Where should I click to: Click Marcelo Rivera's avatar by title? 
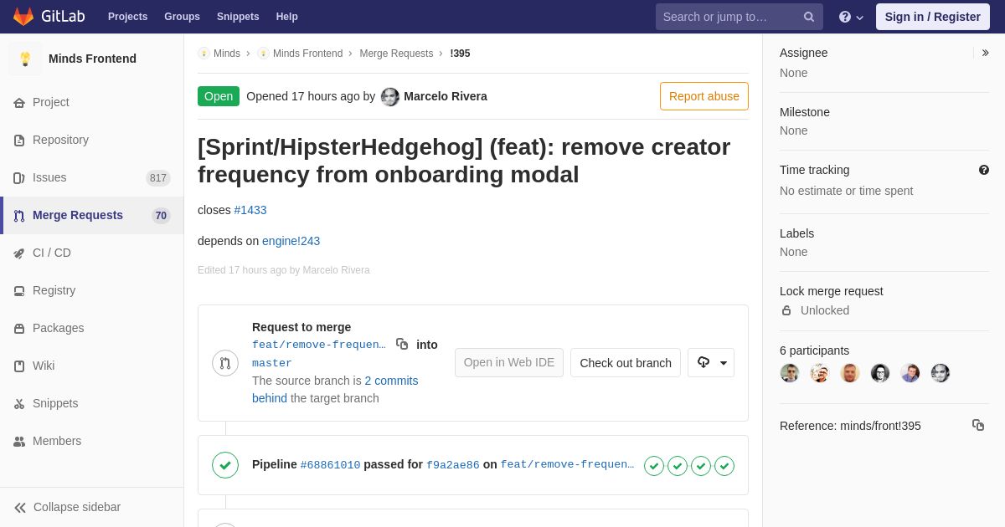pyautogui.click(x=390, y=97)
